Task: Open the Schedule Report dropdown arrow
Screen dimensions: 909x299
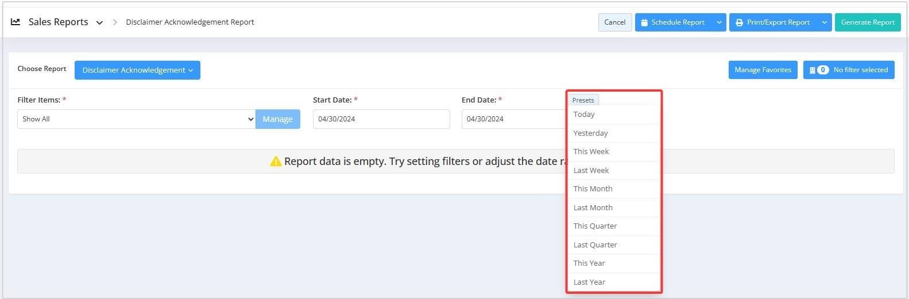Action: (719, 22)
